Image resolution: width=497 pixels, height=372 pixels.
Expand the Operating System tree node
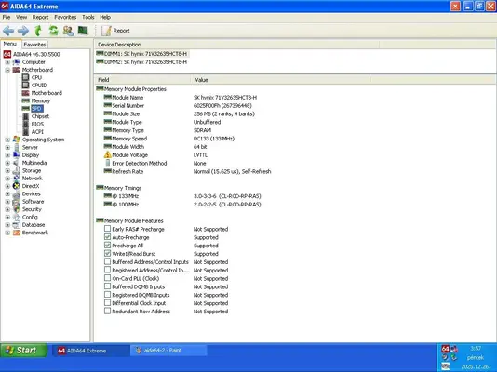[x=7, y=139]
